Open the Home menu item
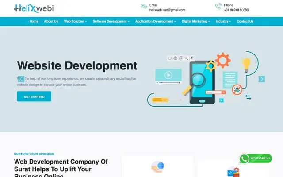283x177 pixels. coord(34,21)
